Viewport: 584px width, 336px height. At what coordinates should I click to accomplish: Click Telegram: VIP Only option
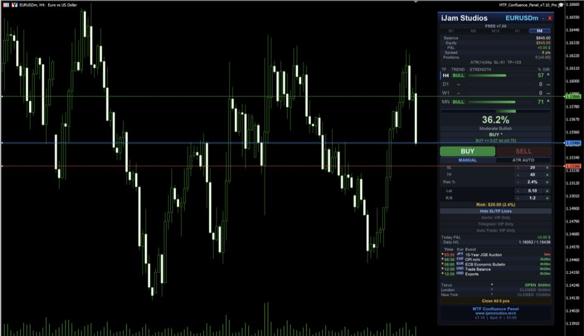tap(495, 224)
